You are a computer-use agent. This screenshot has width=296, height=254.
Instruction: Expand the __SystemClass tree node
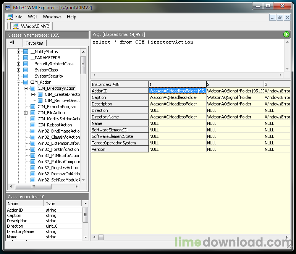coord(18,70)
